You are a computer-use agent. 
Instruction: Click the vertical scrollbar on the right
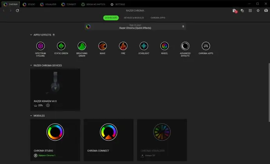click(x=269, y=92)
